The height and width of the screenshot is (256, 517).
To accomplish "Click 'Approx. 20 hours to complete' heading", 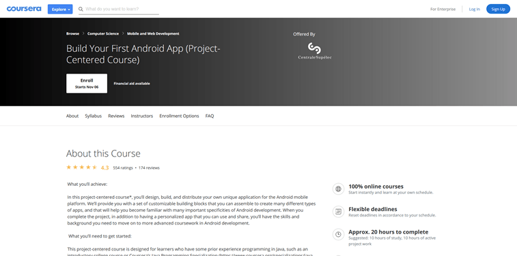I will pyautogui.click(x=389, y=232).
